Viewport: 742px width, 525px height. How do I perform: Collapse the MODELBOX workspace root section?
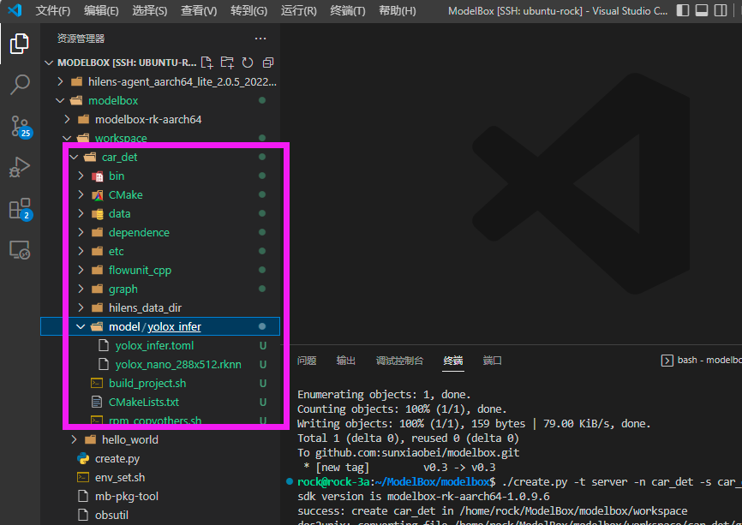(48, 63)
